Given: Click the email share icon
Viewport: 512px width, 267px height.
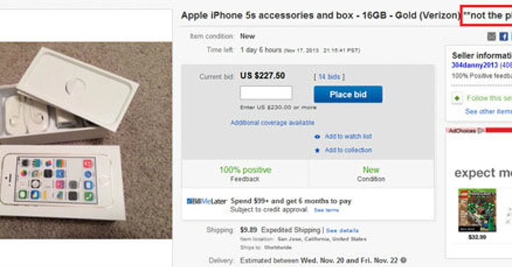Looking at the screenshot, I should tap(492, 36).
